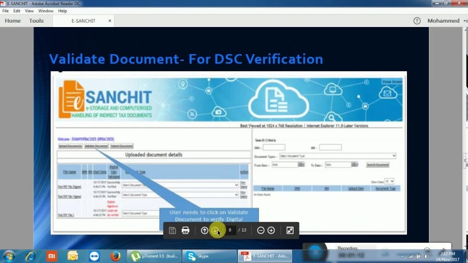
Task: Click the Validate Document heading text
Action: 186,59
